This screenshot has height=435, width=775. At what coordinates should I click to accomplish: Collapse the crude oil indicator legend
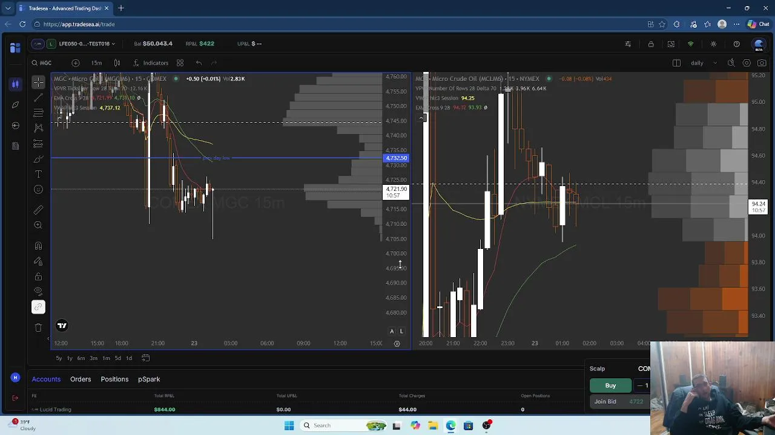point(421,117)
